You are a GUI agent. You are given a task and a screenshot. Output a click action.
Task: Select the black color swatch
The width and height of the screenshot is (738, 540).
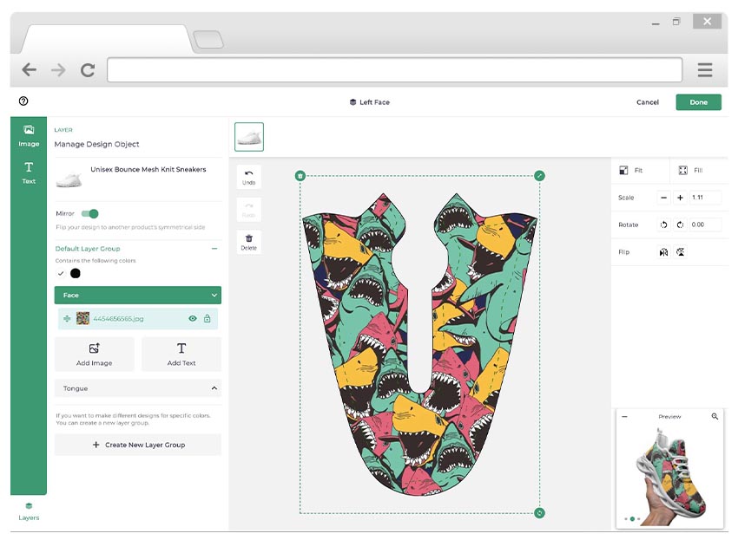[76, 274]
